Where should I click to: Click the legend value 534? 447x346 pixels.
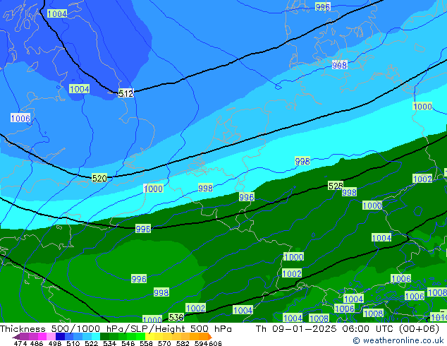point(109,343)
